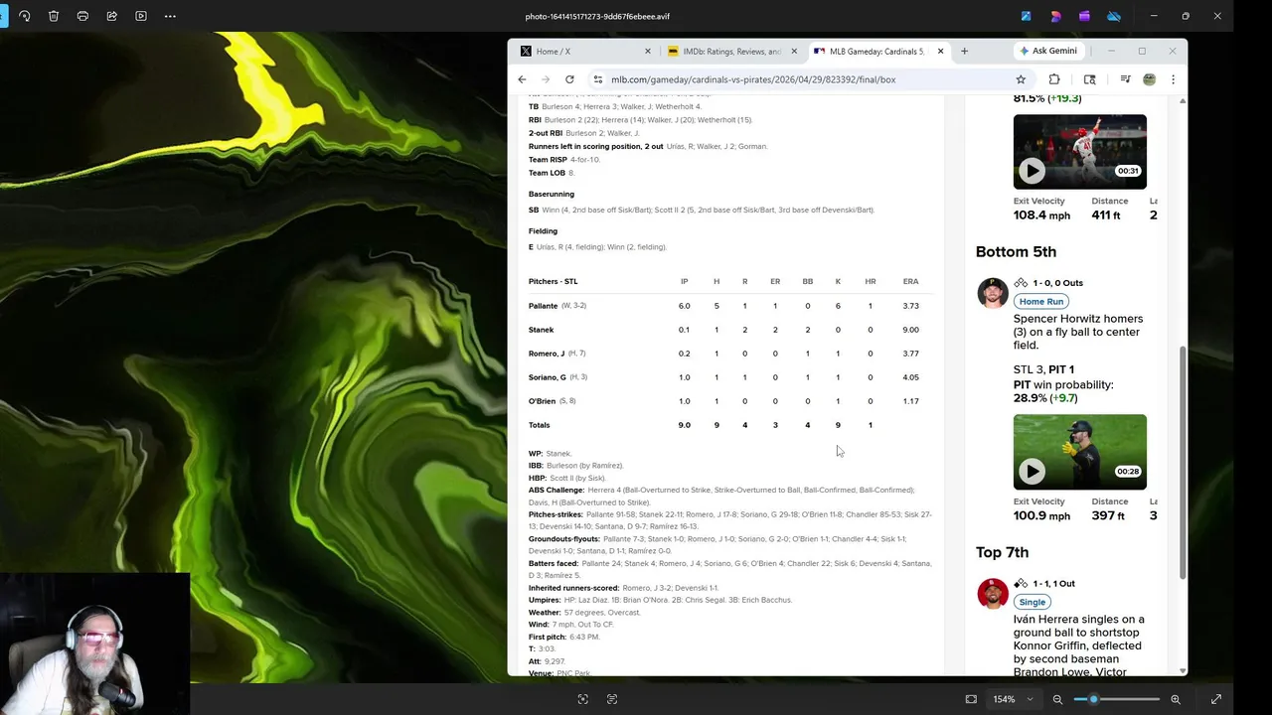
Task: Go back in the Chrome browser
Action: point(522,79)
